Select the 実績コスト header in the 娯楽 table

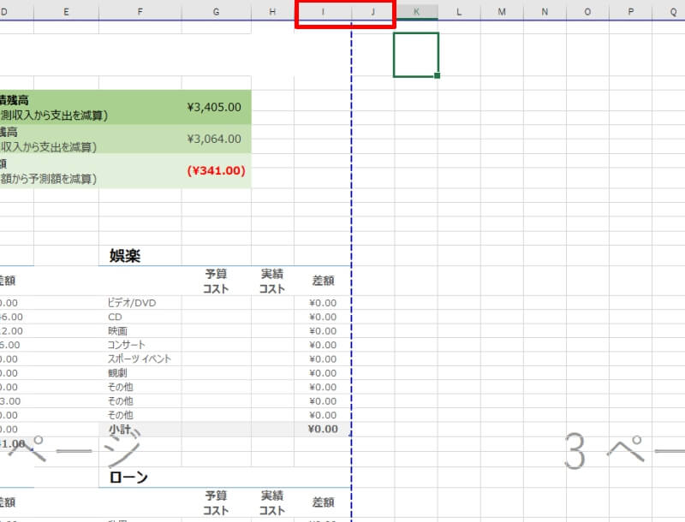(271, 280)
